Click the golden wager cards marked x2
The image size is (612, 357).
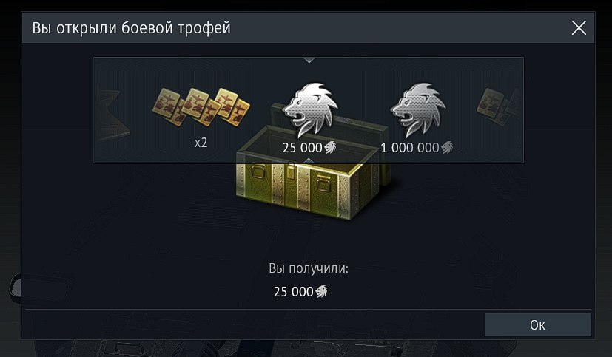201,106
